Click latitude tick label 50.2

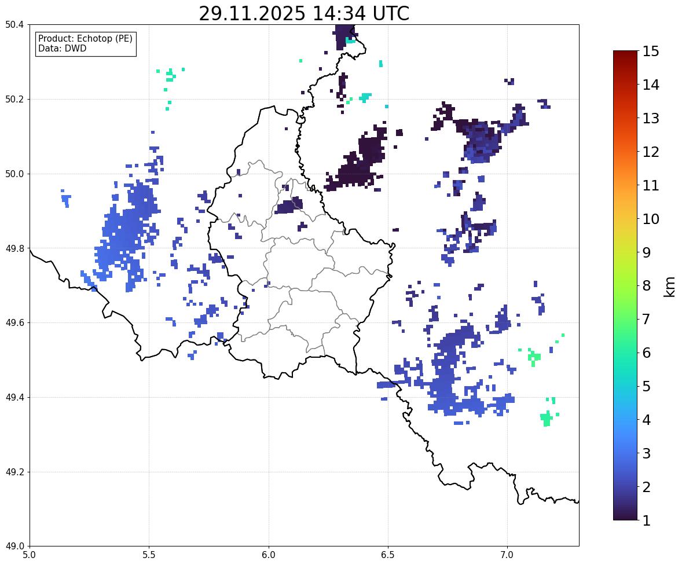pos(14,99)
